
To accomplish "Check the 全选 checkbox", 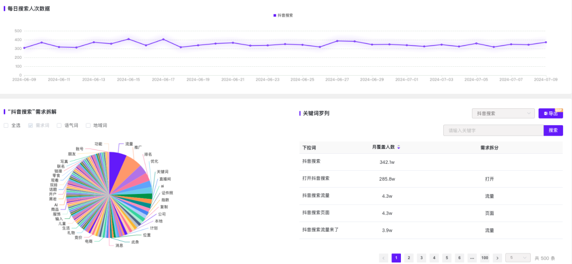I will point(6,125).
